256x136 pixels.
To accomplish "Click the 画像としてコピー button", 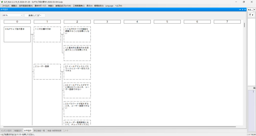I will coord(35,15).
